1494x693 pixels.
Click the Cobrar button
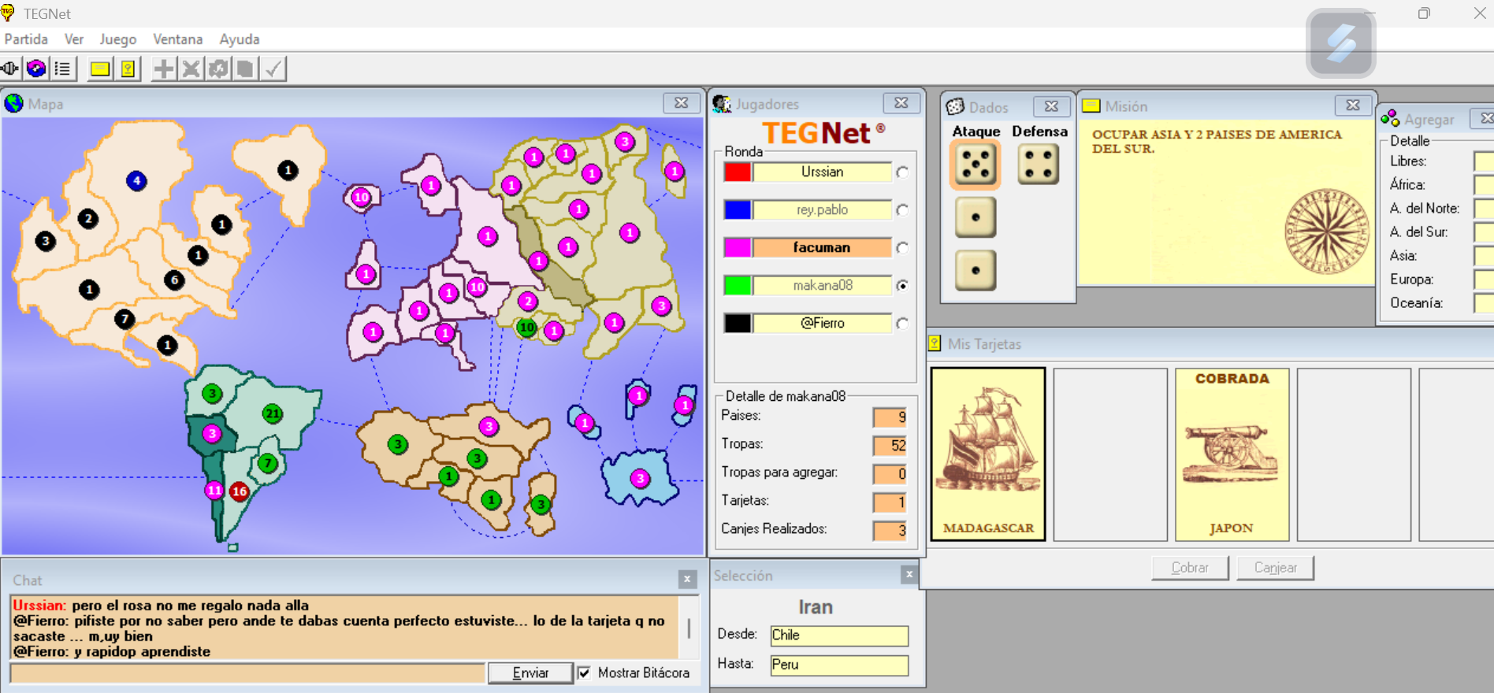click(1190, 567)
